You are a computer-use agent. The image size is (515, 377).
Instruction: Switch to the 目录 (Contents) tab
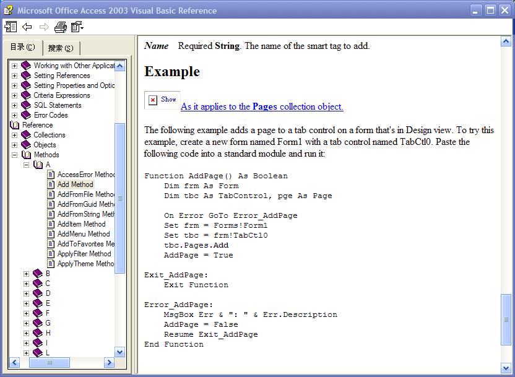[22, 47]
